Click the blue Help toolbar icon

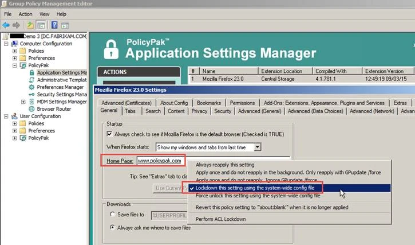point(54,25)
